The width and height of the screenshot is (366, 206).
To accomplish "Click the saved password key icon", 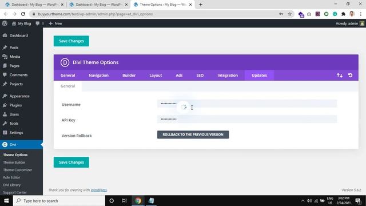I will click(x=281, y=14).
